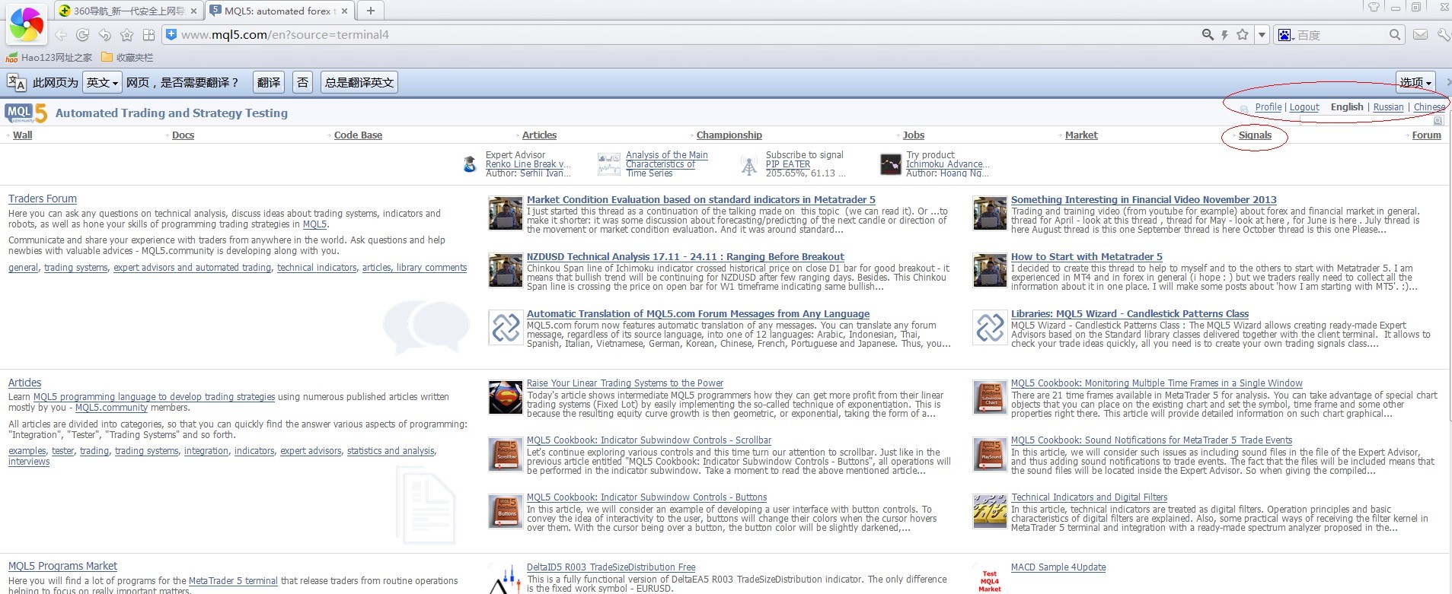This screenshot has height=594, width=1452.
Task: Toggle the lightning speed mode icon
Action: pyautogui.click(x=1225, y=34)
